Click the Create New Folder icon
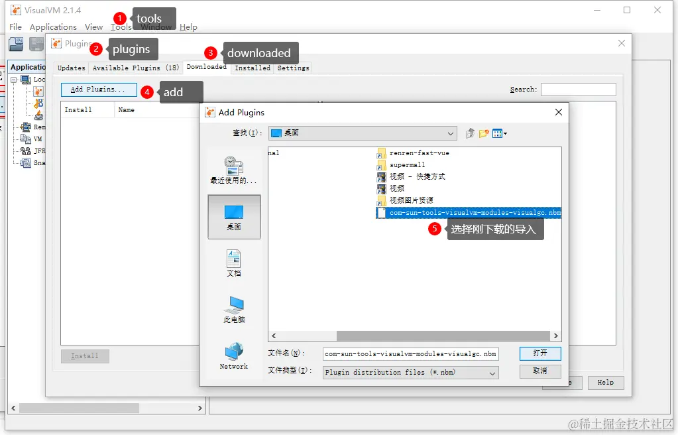 [x=483, y=133]
